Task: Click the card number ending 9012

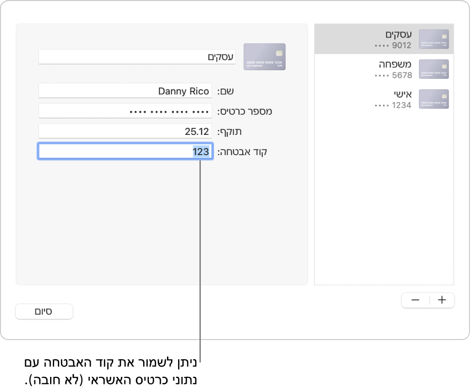Action: tap(394, 45)
